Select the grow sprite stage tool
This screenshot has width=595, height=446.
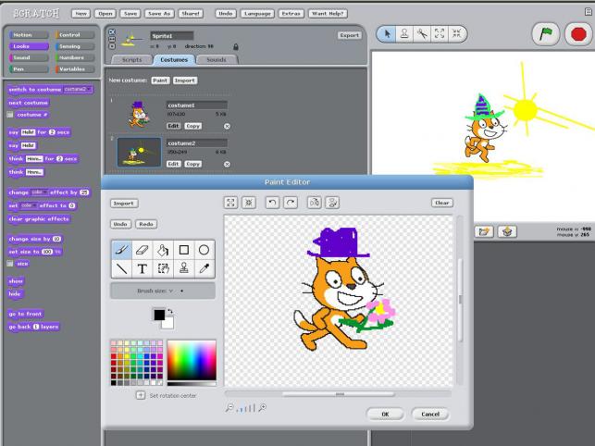440,34
